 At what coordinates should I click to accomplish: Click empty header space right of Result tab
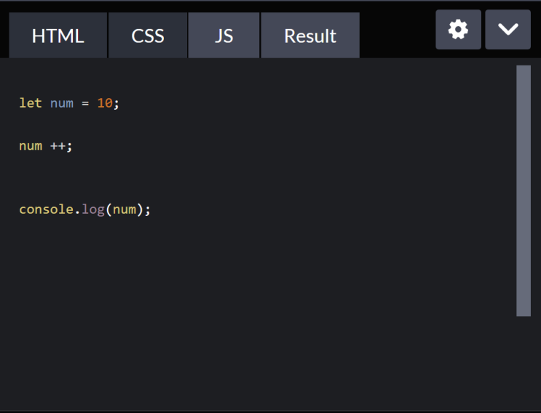click(x=397, y=34)
